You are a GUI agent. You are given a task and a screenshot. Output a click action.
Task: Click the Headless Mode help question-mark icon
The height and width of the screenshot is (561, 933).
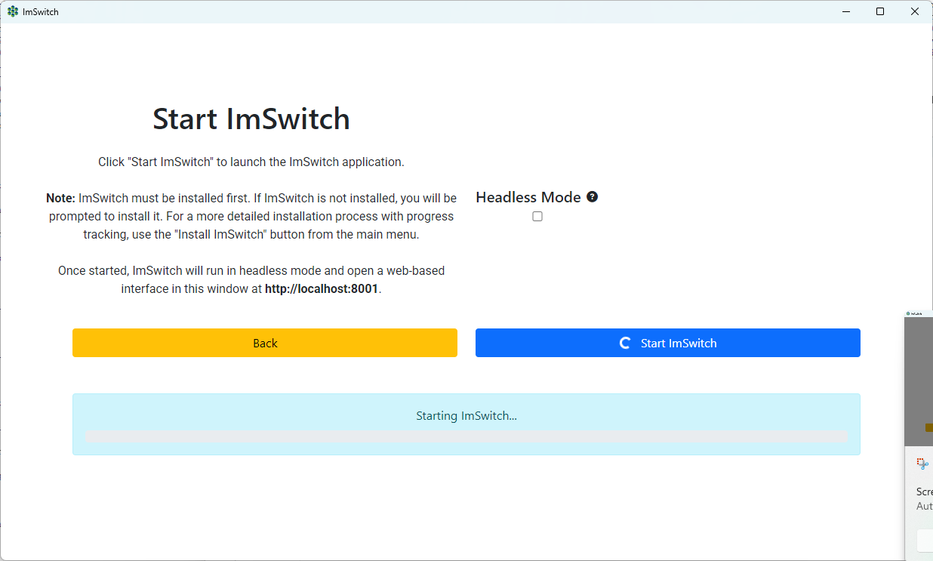pyautogui.click(x=593, y=197)
